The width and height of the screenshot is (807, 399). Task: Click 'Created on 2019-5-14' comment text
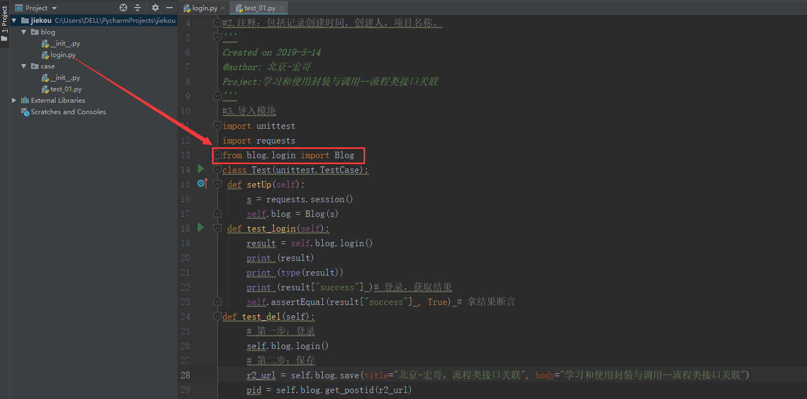click(x=272, y=52)
